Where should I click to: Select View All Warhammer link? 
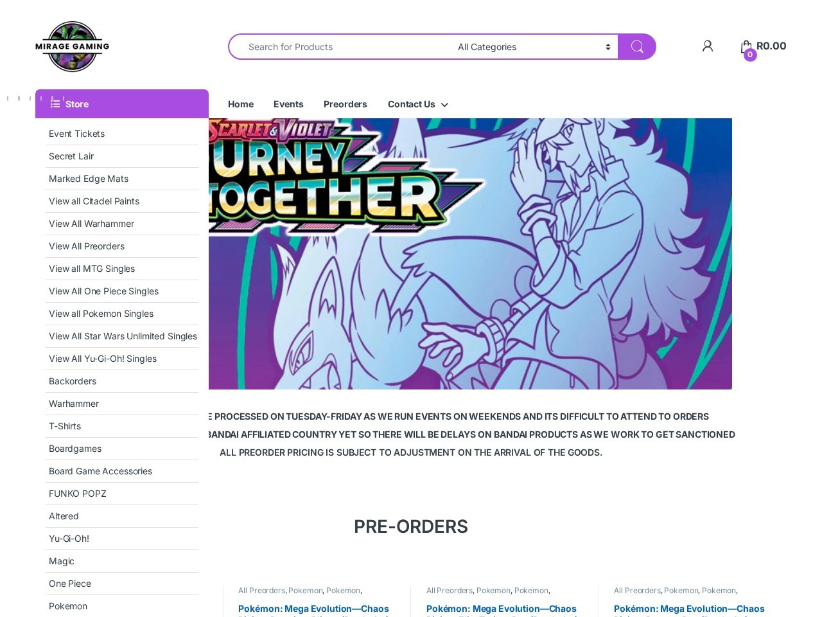click(x=91, y=224)
